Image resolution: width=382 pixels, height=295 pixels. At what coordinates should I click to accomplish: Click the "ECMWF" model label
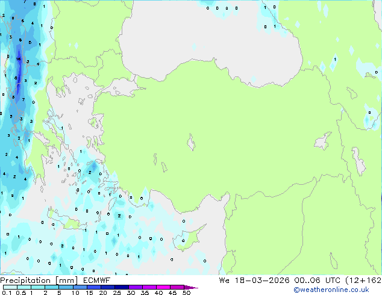tap(96, 281)
